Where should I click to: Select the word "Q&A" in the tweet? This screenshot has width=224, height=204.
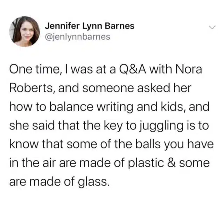132,70
